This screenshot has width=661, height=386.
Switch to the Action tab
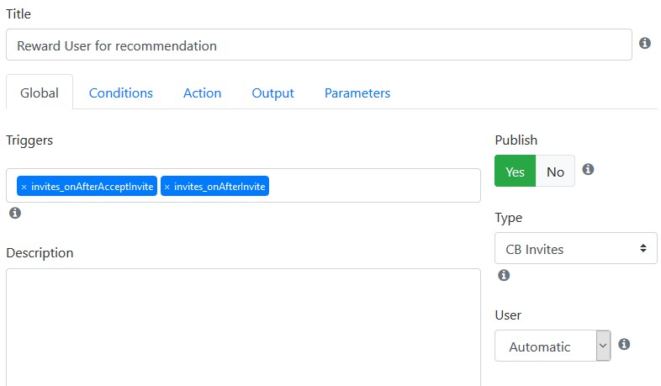point(203,93)
